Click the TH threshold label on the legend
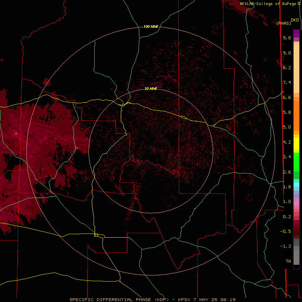The height and width of the screenshot is (302, 302). [x=288, y=261]
